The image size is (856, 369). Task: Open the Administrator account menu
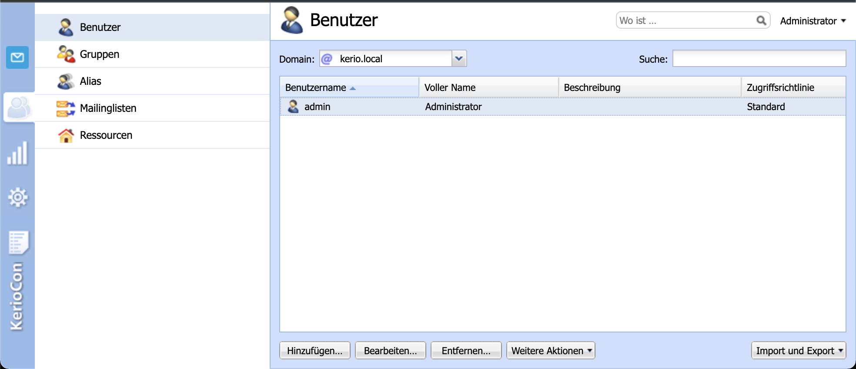813,21
